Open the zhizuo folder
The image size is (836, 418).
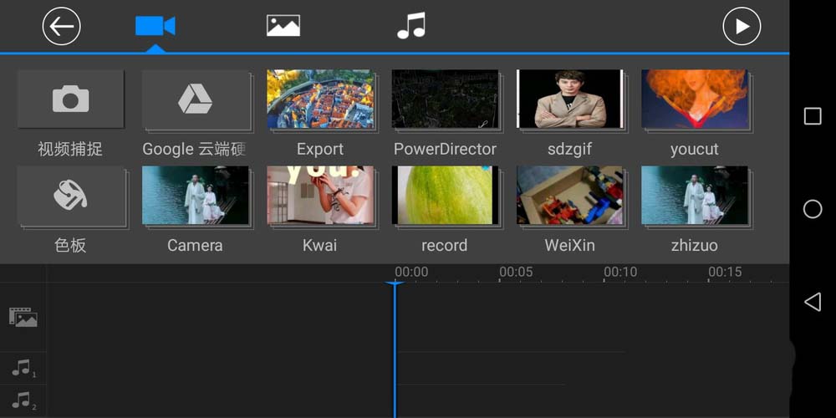tap(694, 196)
